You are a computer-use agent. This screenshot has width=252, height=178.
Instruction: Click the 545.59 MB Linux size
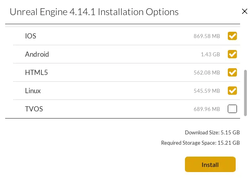click(207, 91)
